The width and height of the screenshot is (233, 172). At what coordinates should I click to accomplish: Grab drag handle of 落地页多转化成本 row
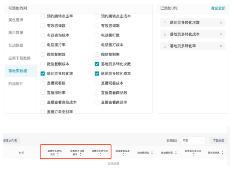tap(165, 34)
